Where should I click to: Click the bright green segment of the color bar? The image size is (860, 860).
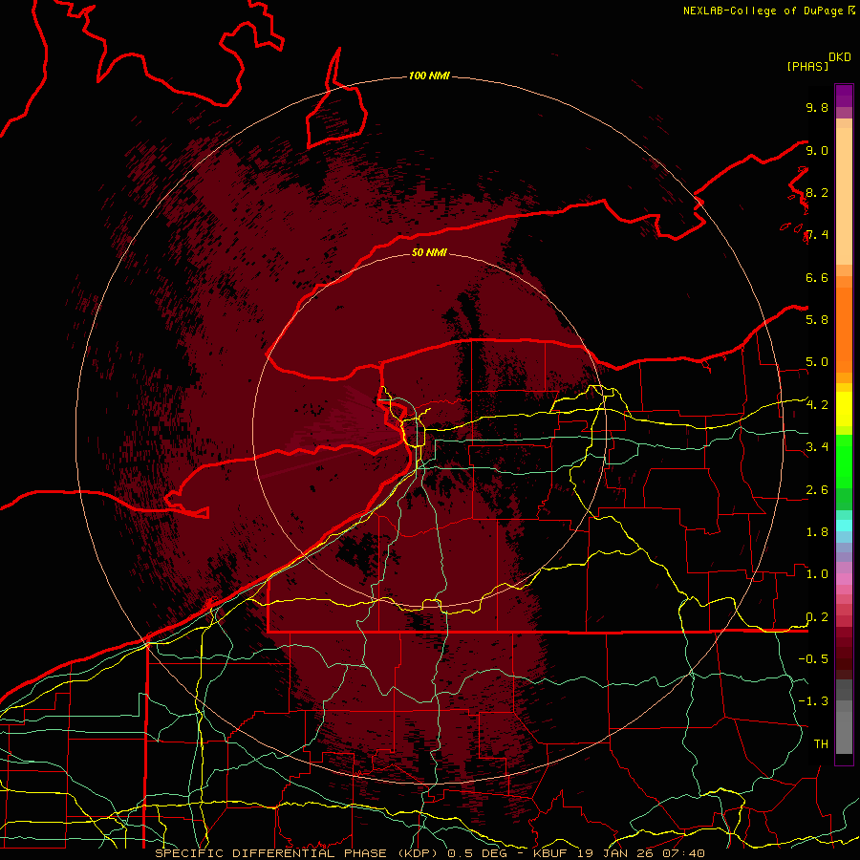coord(844,461)
